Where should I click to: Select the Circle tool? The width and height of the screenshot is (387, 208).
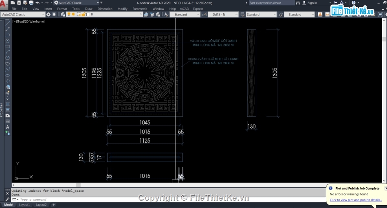(x=8, y=58)
